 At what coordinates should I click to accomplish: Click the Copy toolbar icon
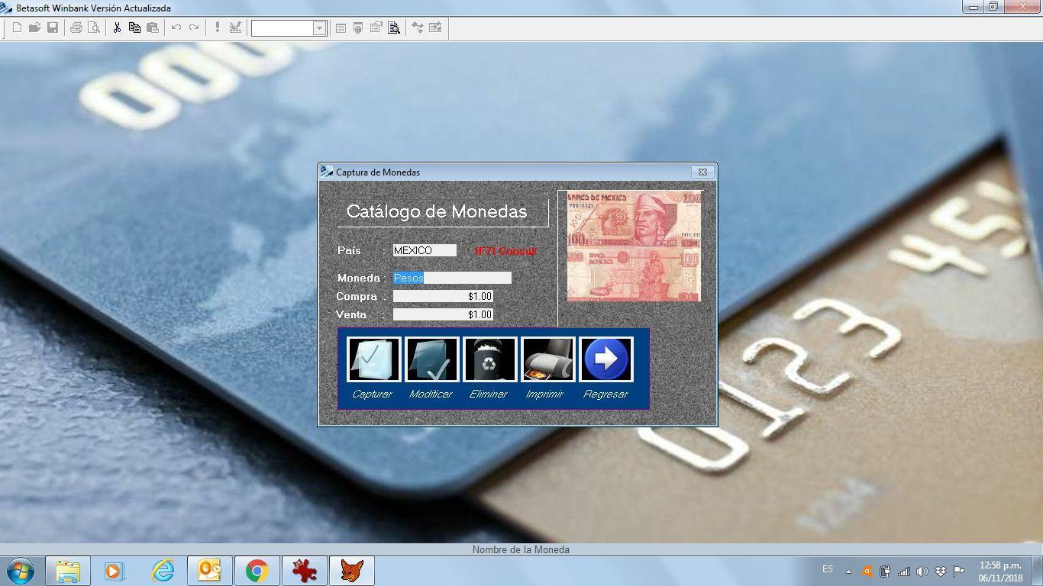pyautogui.click(x=134, y=27)
